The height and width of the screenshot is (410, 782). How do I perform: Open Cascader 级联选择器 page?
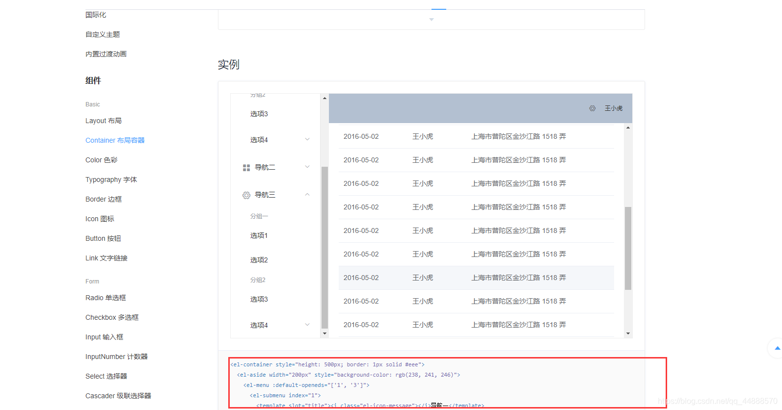coord(118,396)
